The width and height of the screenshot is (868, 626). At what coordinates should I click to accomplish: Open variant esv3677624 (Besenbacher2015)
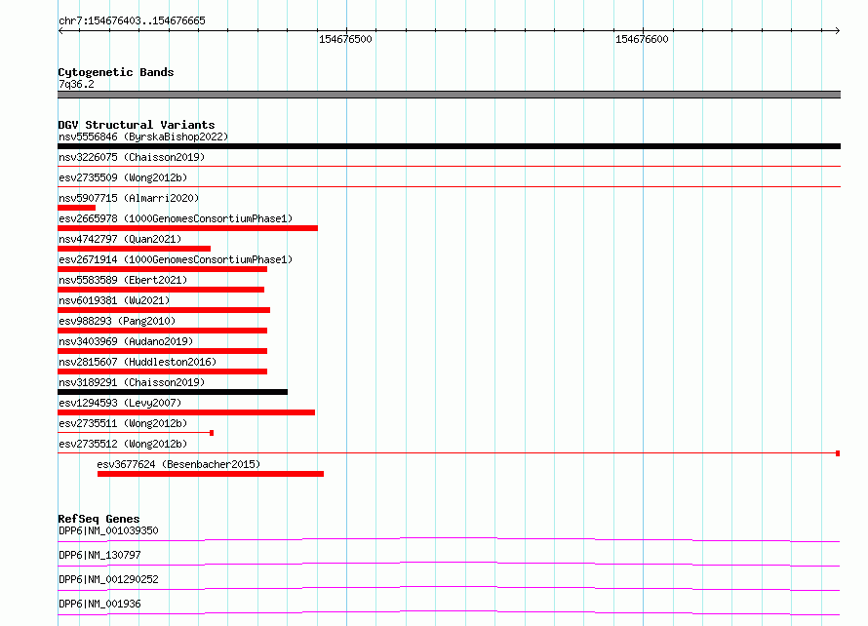pyautogui.click(x=178, y=464)
